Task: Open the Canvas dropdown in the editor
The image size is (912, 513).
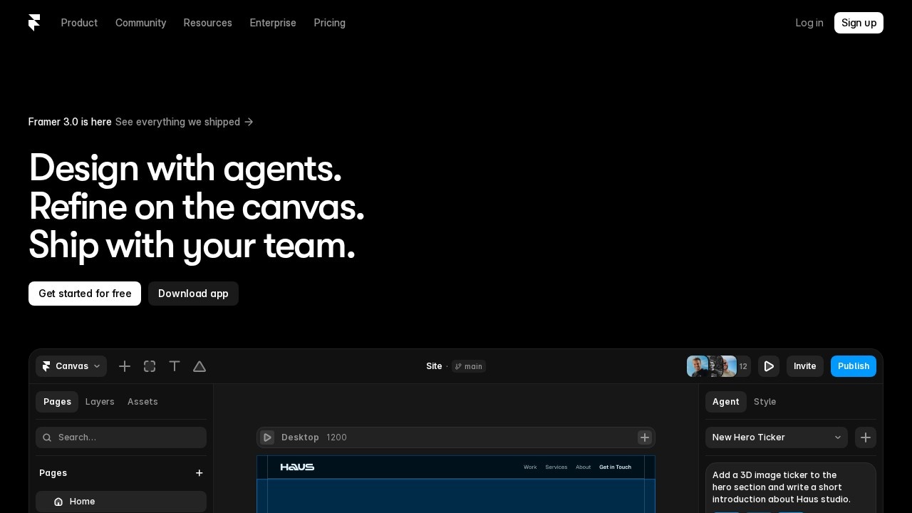Action: (x=71, y=366)
